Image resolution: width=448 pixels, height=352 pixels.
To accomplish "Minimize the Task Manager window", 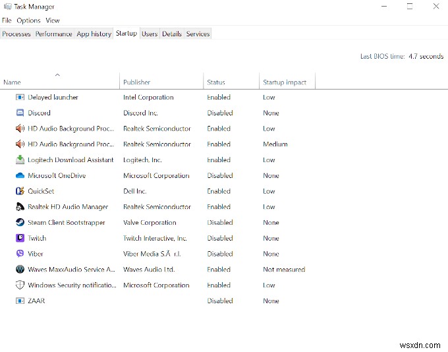I will (x=384, y=7).
